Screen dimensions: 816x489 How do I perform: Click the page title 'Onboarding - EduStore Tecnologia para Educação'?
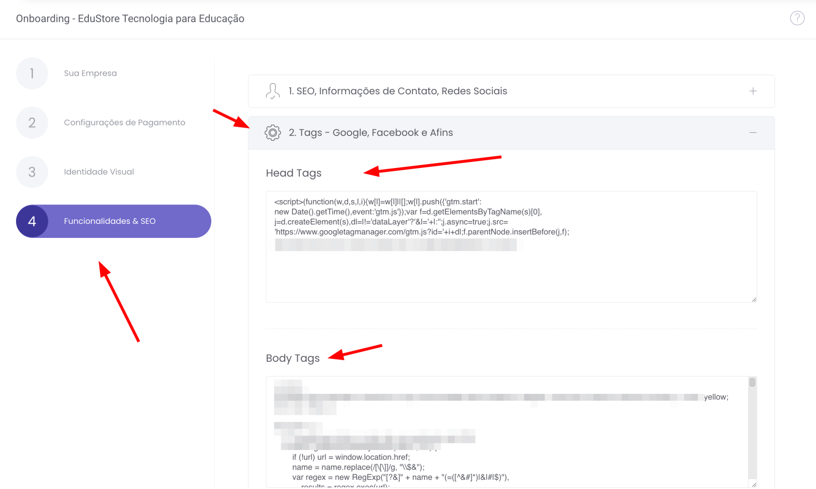coord(130,18)
